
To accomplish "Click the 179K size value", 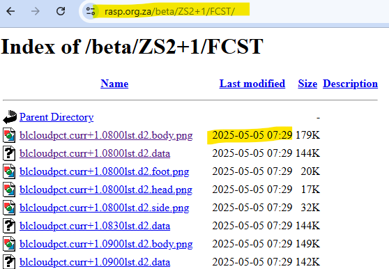I will pos(307,135).
